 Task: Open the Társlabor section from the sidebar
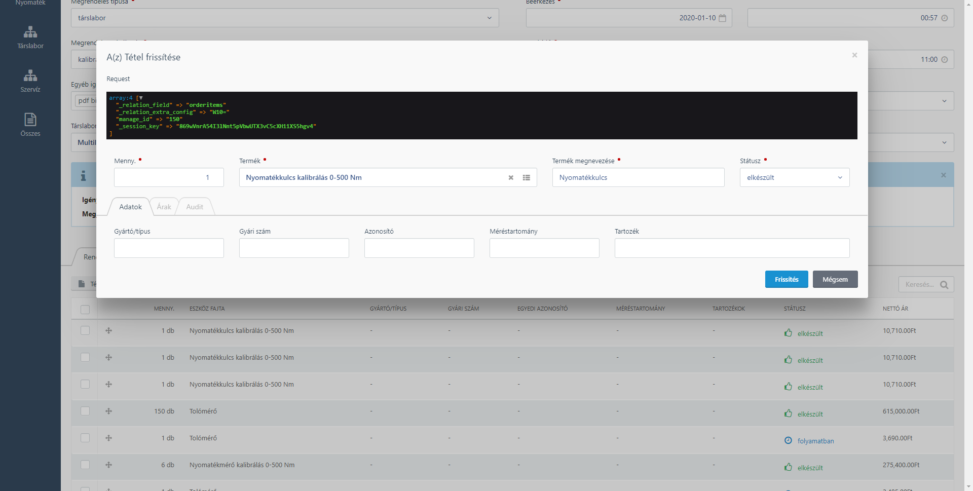tap(30, 38)
